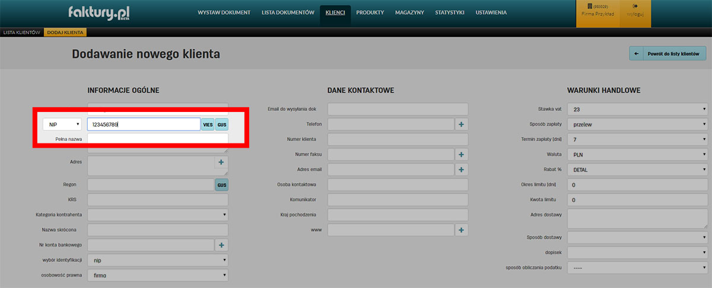This screenshot has height=288, width=712.
Task: Switch to the Lista klientów tab
Action: tap(21, 32)
